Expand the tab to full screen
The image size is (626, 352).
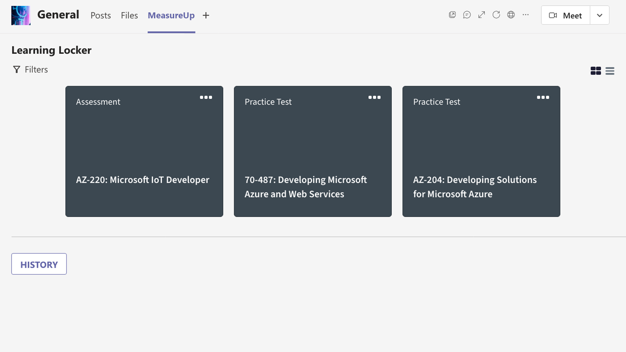tap(482, 15)
